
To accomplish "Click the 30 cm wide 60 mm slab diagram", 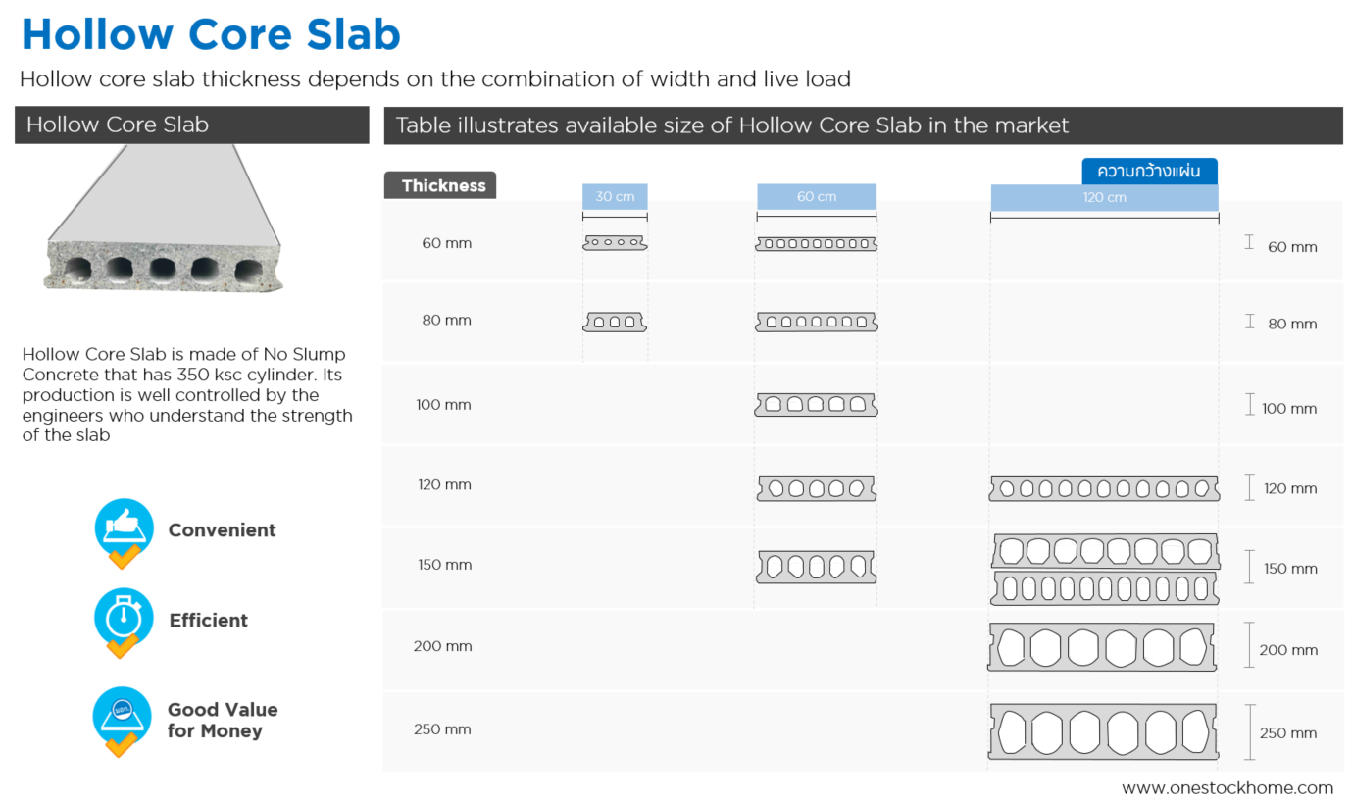I will coord(615,242).
